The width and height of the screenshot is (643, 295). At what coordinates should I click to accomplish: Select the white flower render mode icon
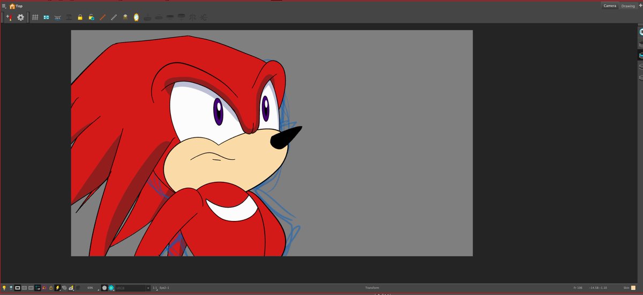(x=104, y=288)
